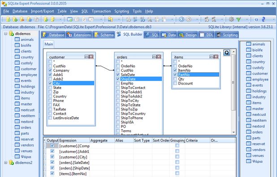The width and height of the screenshot is (277, 177).
Task: Minimize the items table box
Action: coord(212,57)
